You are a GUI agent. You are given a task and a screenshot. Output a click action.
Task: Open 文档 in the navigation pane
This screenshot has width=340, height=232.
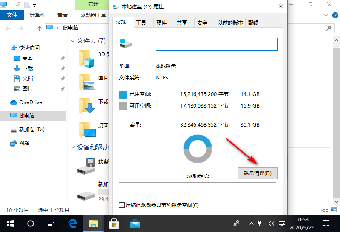pyautogui.click(x=27, y=78)
